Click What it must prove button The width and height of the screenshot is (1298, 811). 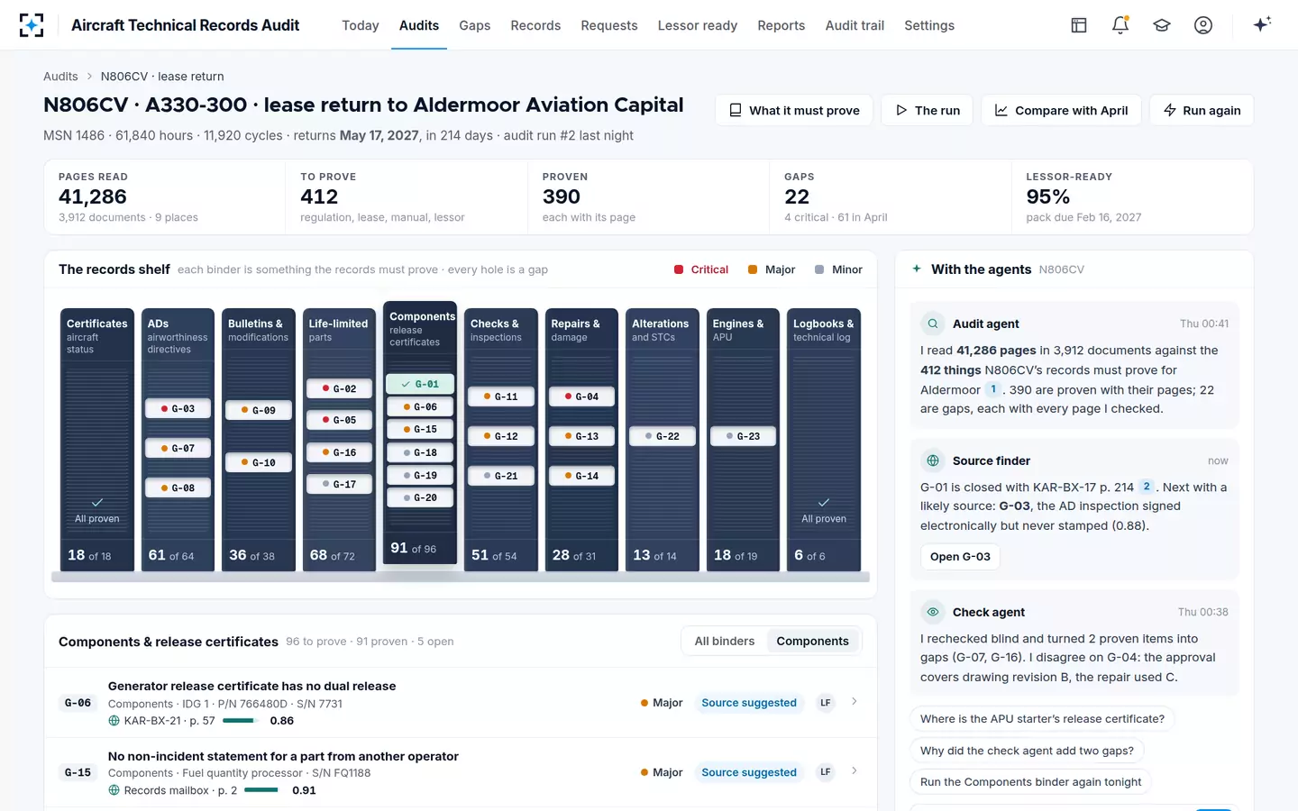794,110
